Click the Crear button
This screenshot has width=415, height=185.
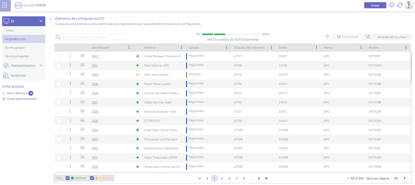[x=375, y=5]
